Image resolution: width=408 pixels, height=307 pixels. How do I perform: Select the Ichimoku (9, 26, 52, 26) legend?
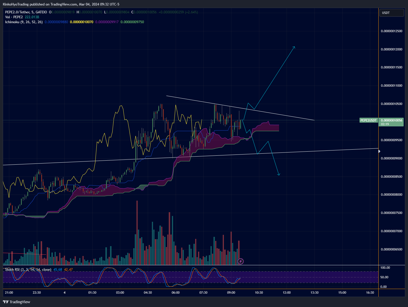pos(24,22)
